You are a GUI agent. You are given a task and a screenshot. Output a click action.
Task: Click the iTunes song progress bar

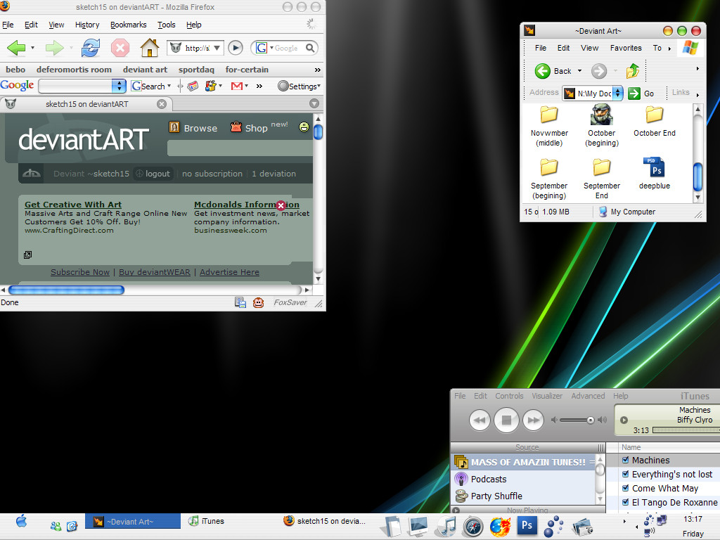(x=686, y=430)
